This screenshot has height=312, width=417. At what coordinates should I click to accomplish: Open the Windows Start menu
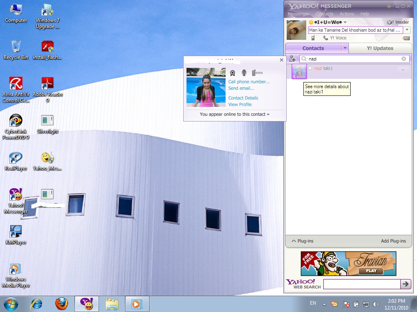click(x=11, y=304)
